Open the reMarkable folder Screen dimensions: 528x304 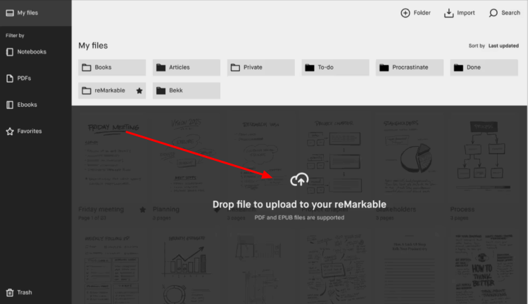[112, 91]
